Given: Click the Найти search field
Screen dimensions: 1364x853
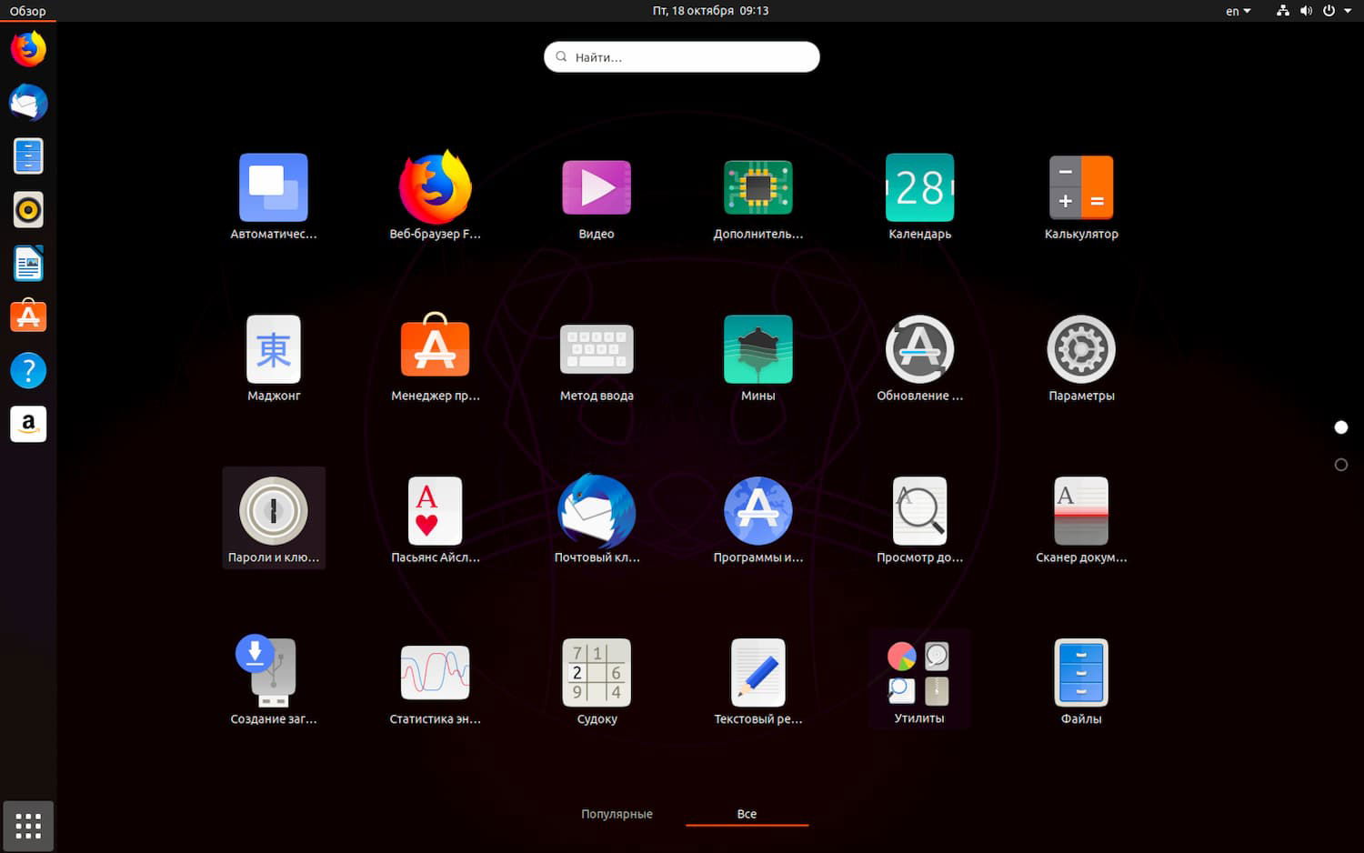Looking at the screenshot, I should coord(681,56).
